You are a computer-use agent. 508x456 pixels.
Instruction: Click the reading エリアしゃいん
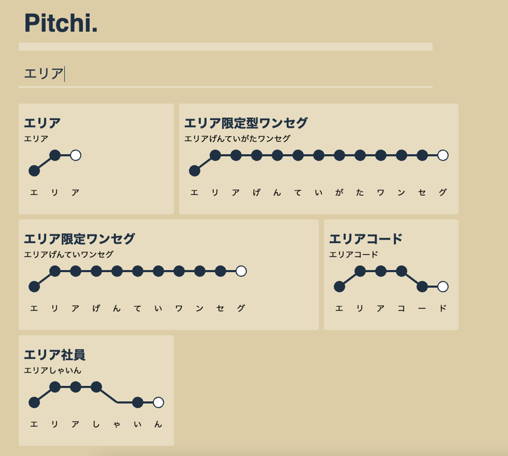click(x=53, y=370)
